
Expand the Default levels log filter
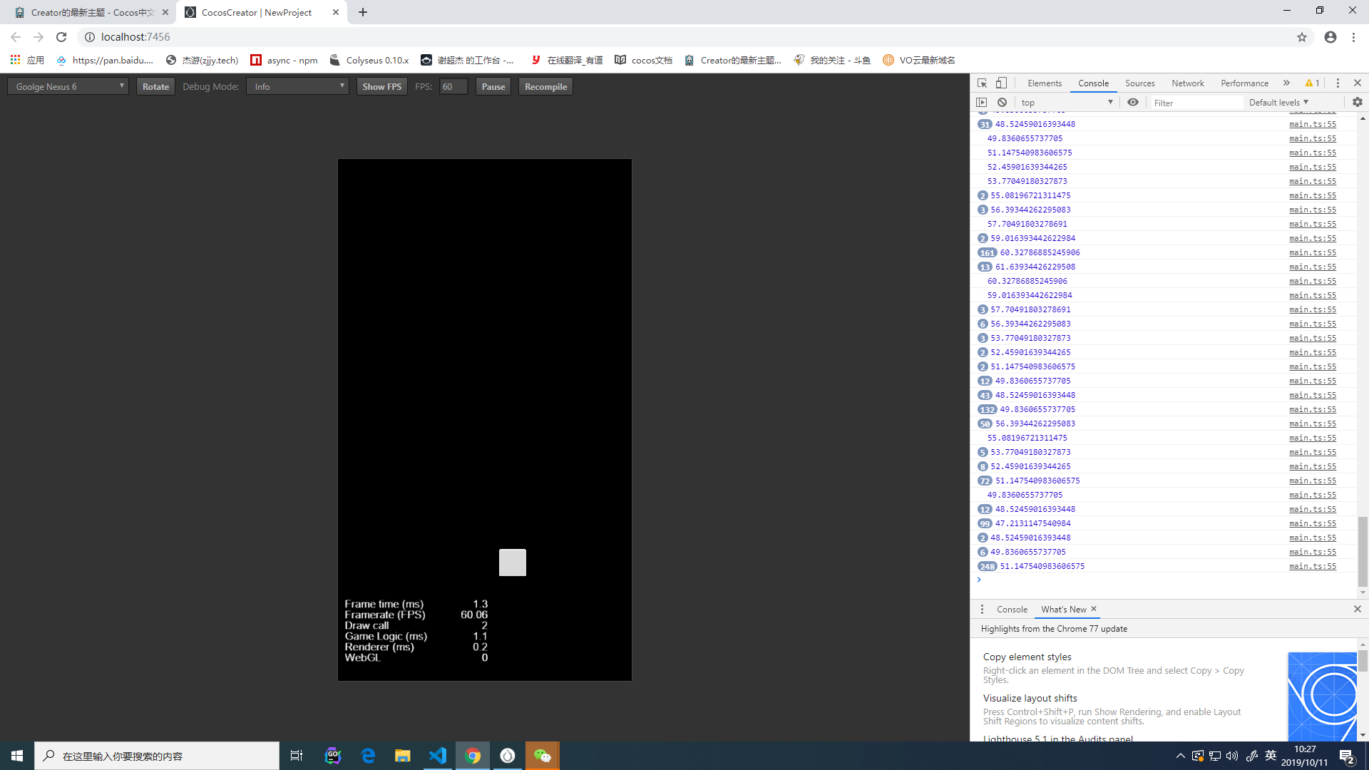click(x=1278, y=102)
